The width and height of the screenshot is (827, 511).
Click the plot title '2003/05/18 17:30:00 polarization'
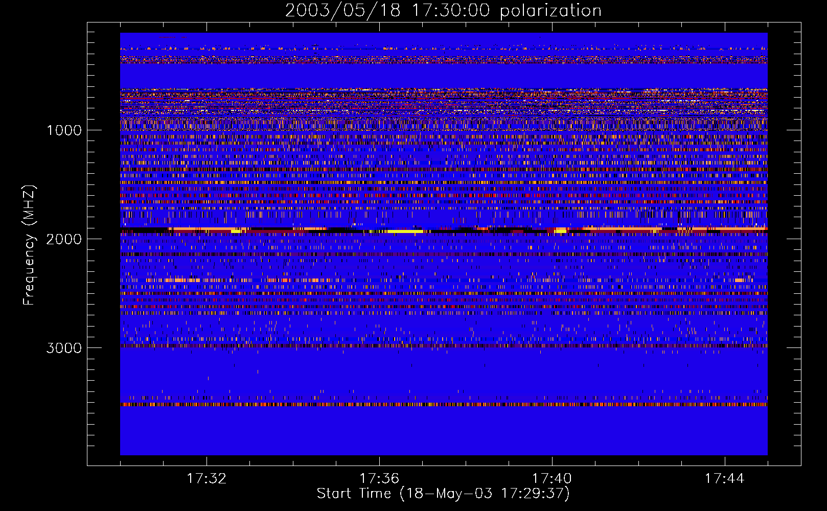tap(443, 11)
